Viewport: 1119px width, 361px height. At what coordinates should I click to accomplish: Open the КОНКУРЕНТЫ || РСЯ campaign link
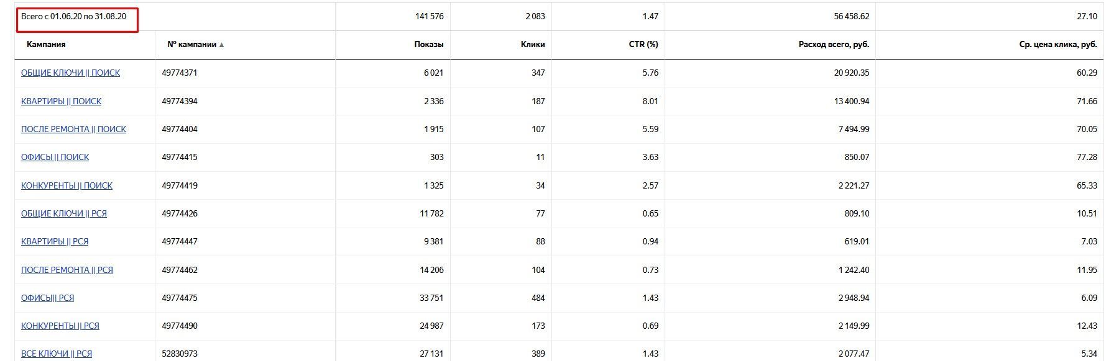click(x=60, y=326)
